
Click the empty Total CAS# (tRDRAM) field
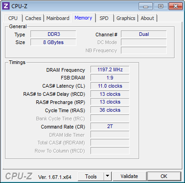110,143
